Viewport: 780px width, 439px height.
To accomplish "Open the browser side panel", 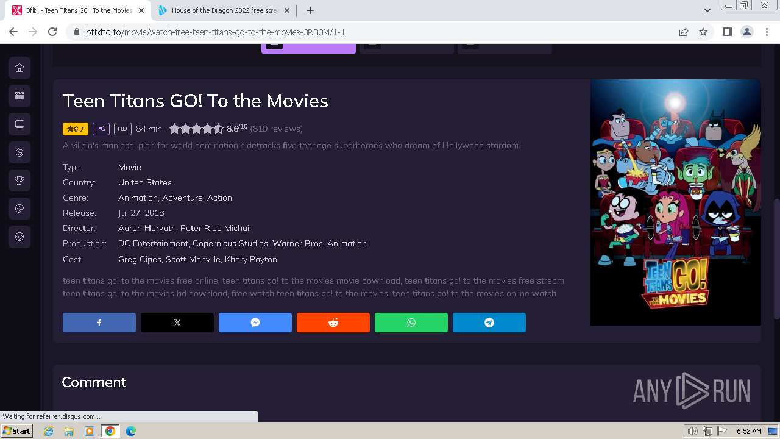I will (727, 32).
